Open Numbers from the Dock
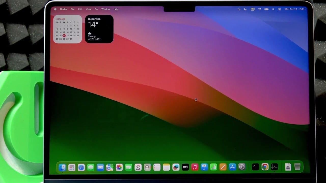The image size is (326, 183). point(213,167)
